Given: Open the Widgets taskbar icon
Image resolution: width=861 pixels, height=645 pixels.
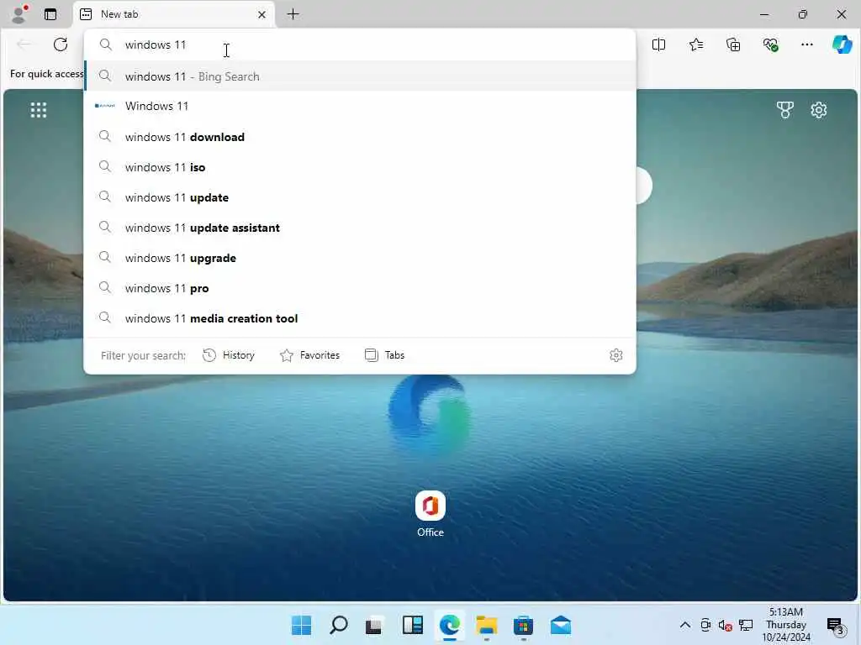Looking at the screenshot, I should pyautogui.click(x=412, y=625).
